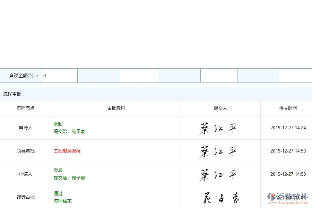This screenshot has height=208, width=312.
Task: Click 蔡江平 signature image in the first row
Action: pyautogui.click(x=220, y=128)
